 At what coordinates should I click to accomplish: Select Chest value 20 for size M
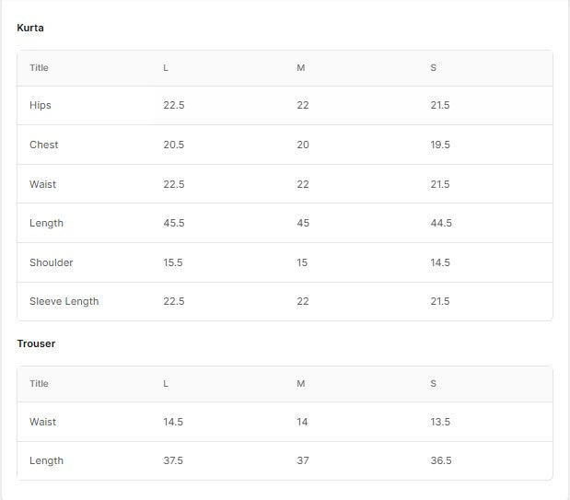click(x=303, y=145)
